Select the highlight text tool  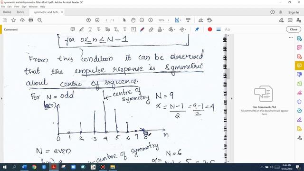(x=81, y=29)
